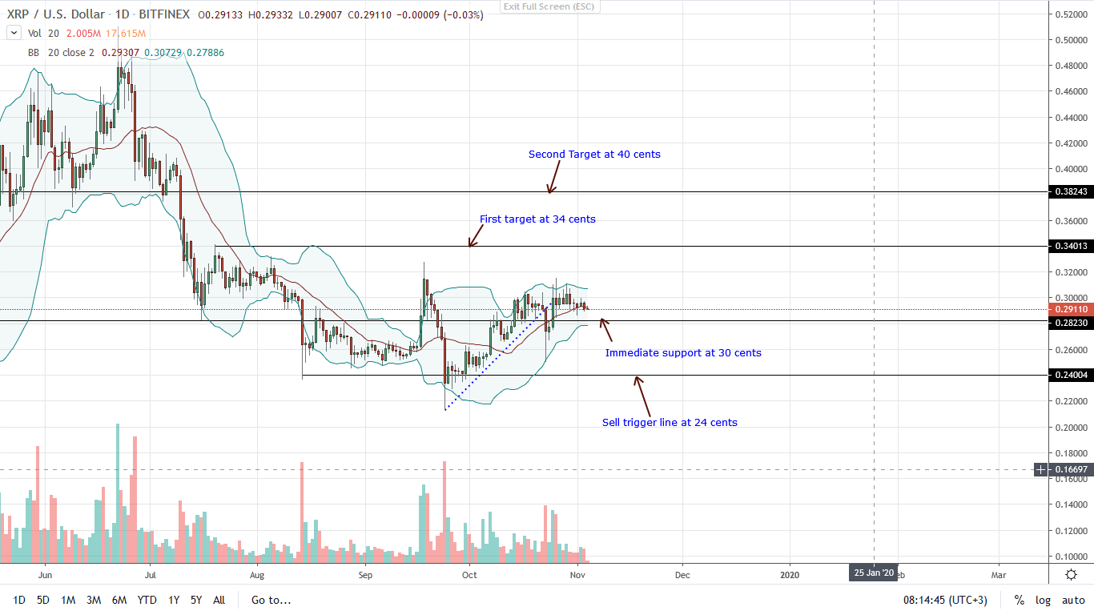1094x615 pixels.
Task: Select the 5D date range
Action: [x=43, y=600]
